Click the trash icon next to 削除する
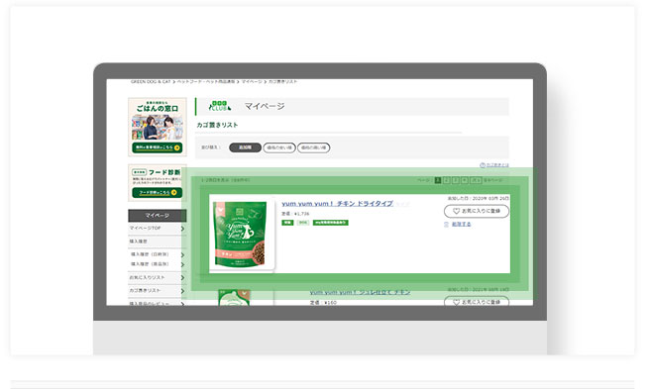This screenshot has width=649, height=389. click(x=446, y=224)
